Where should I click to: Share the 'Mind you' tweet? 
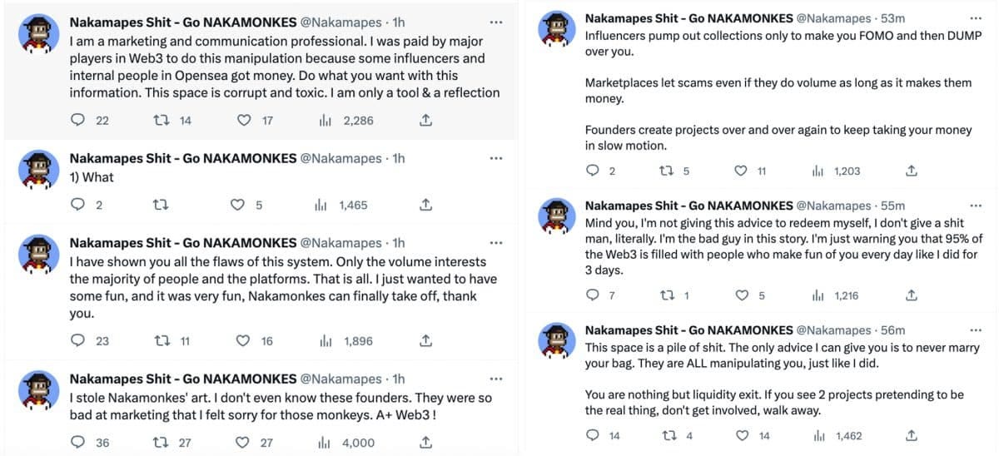pos(912,295)
